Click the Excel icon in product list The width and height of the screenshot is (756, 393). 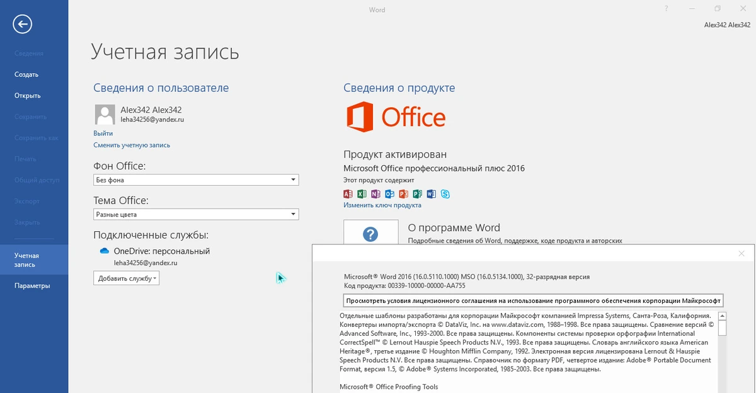pyautogui.click(x=362, y=194)
